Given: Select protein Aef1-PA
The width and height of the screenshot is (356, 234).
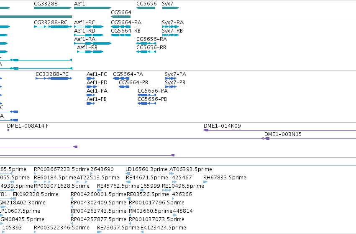Looking at the screenshot, I should [x=91, y=95].
